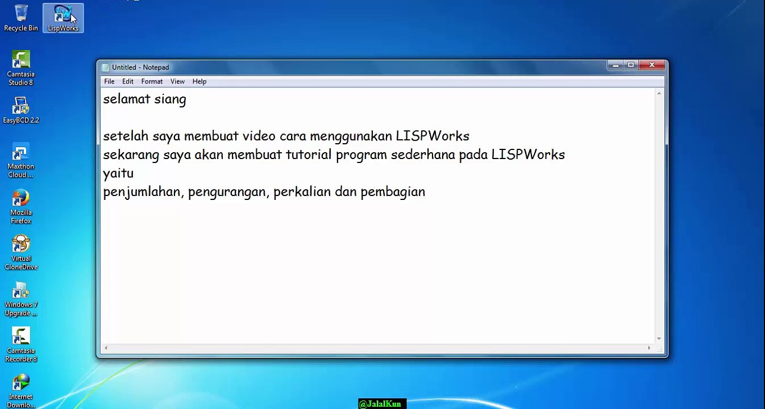Maximize the Notepad window
The width and height of the screenshot is (765, 409).
tap(630, 65)
